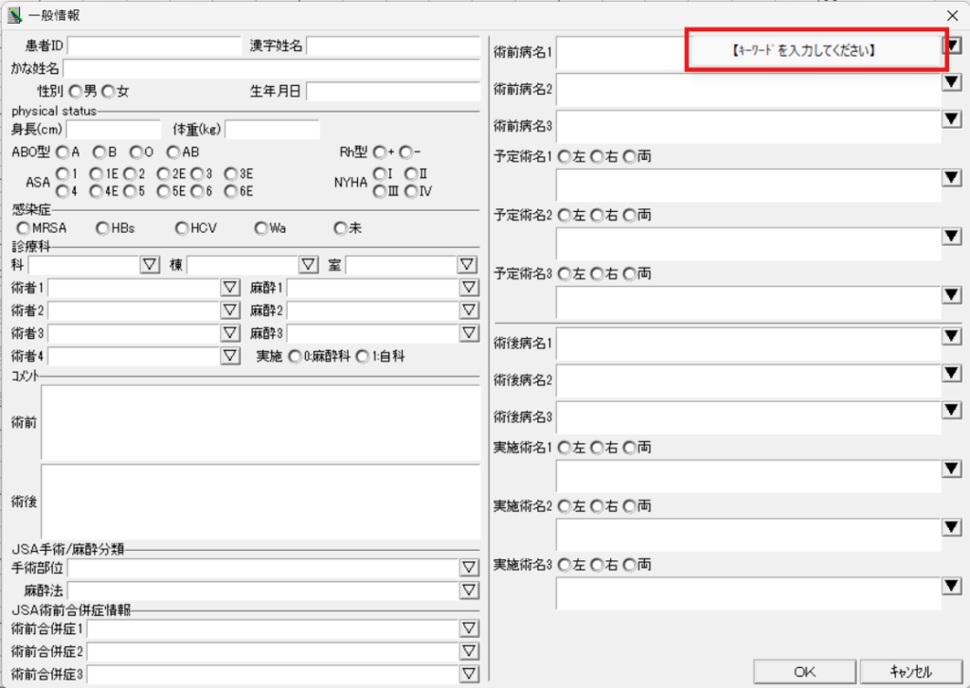Expand the 術前合併症1 dropdown
The width and height of the screenshot is (970, 688).
468,628
